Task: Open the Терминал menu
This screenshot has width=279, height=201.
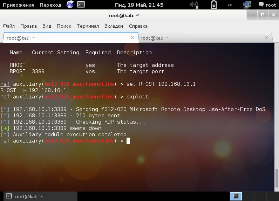Action: 88,26
